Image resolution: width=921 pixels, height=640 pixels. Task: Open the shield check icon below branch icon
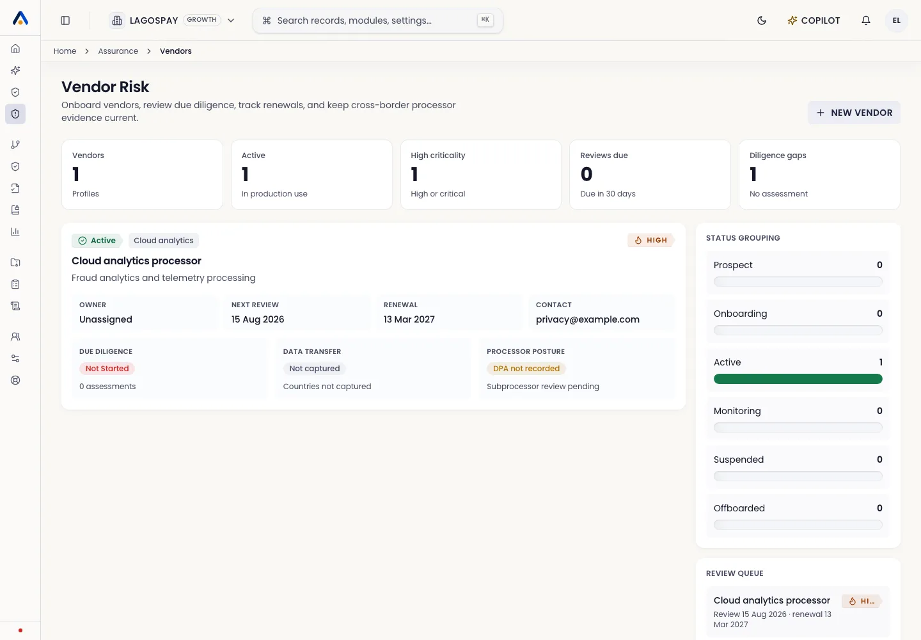[15, 166]
